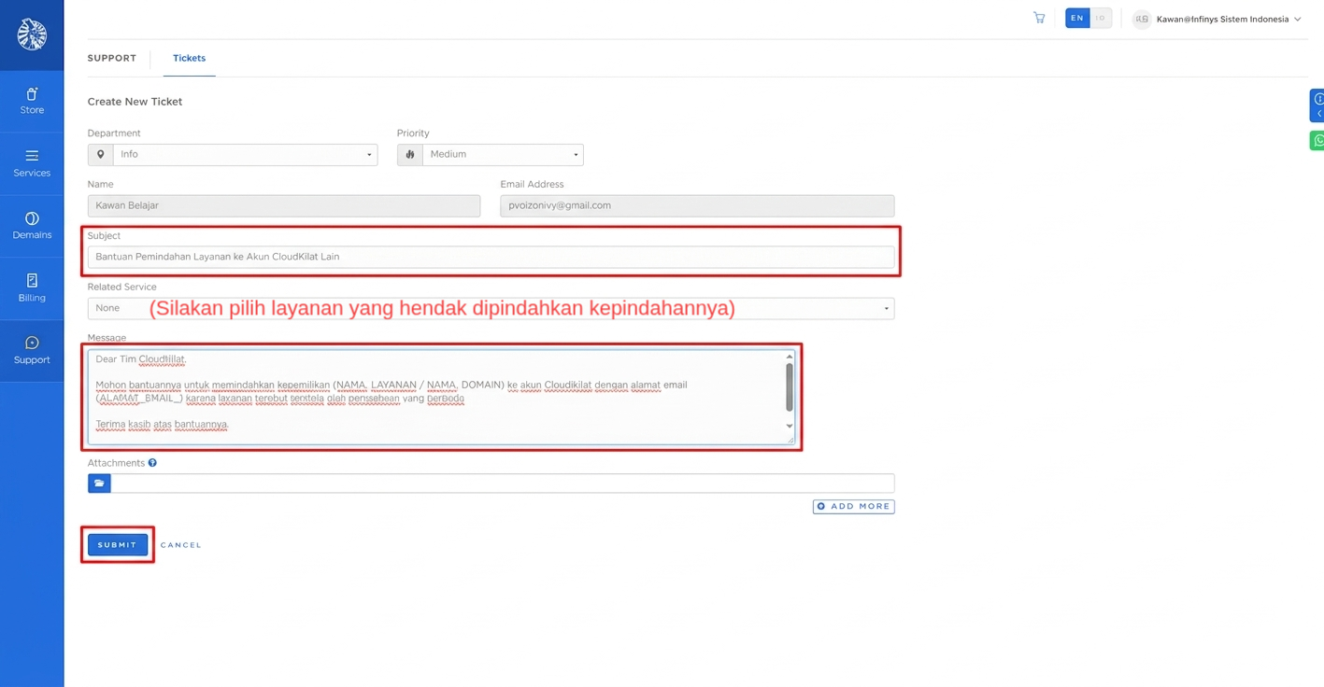
Task: Select the Tickets tab
Action: coord(189,58)
